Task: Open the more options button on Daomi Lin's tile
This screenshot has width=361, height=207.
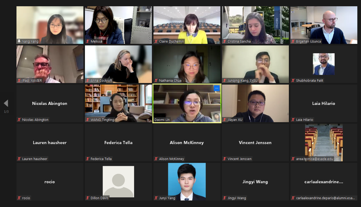Action: pyautogui.click(x=217, y=88)
